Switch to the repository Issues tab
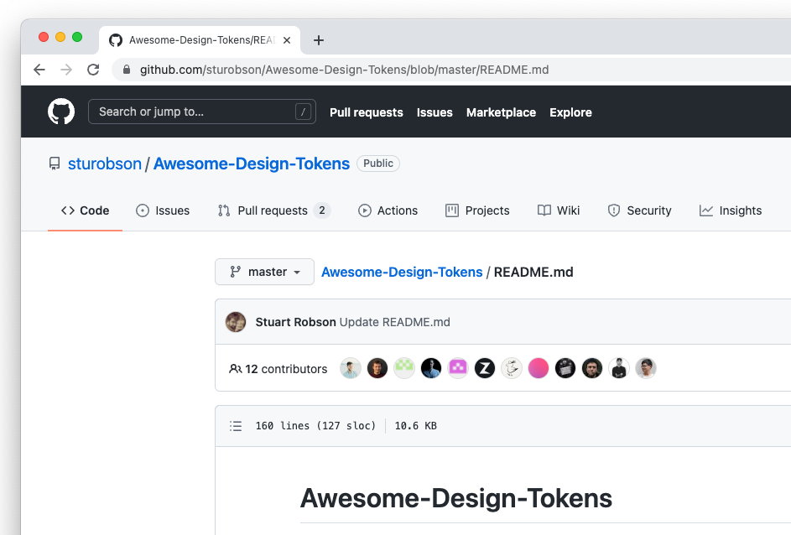The image size is (791, 535). (x=163, y=210)
